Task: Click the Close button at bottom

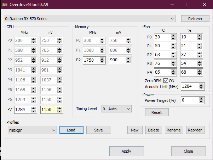Action: 189,151
